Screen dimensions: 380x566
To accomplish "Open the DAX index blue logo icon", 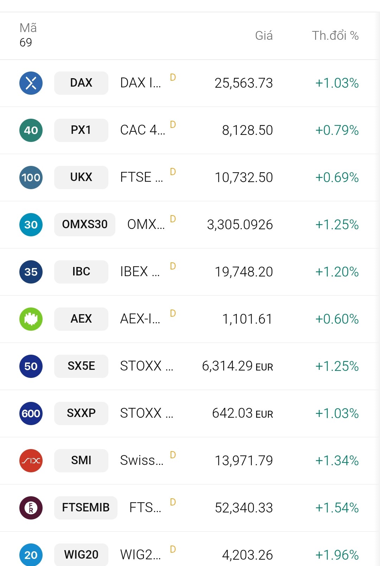I will point(31,83).
